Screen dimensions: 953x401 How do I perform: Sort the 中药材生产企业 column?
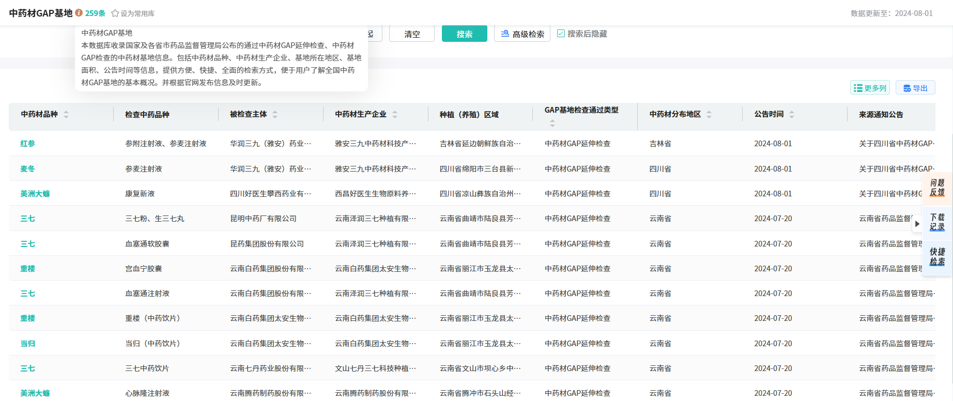pos(395,115)
